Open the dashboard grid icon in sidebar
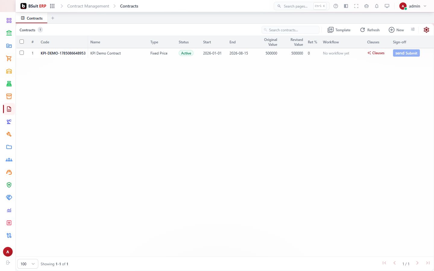This screenshot has height=271, width=434. tap(9, 20)
